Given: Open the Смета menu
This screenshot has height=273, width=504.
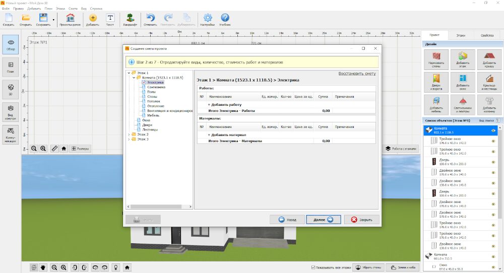Looking at the screenshot, I should point(73,9).
